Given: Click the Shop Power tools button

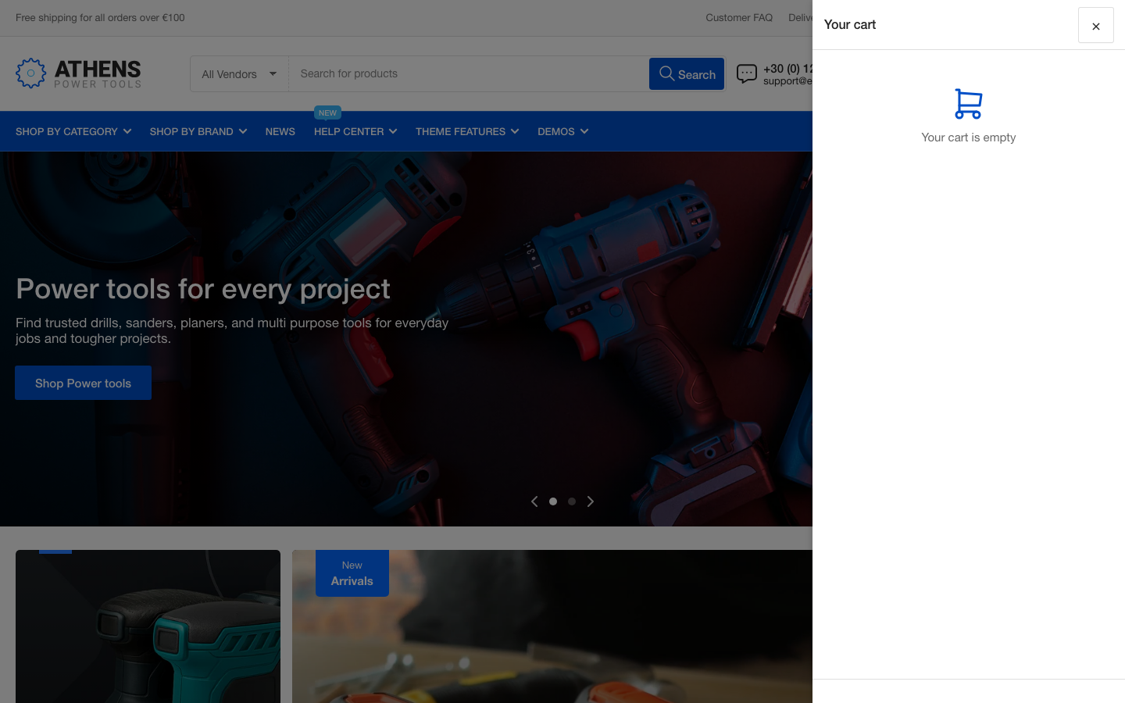Looking at the screenshot, I should 84,383.
